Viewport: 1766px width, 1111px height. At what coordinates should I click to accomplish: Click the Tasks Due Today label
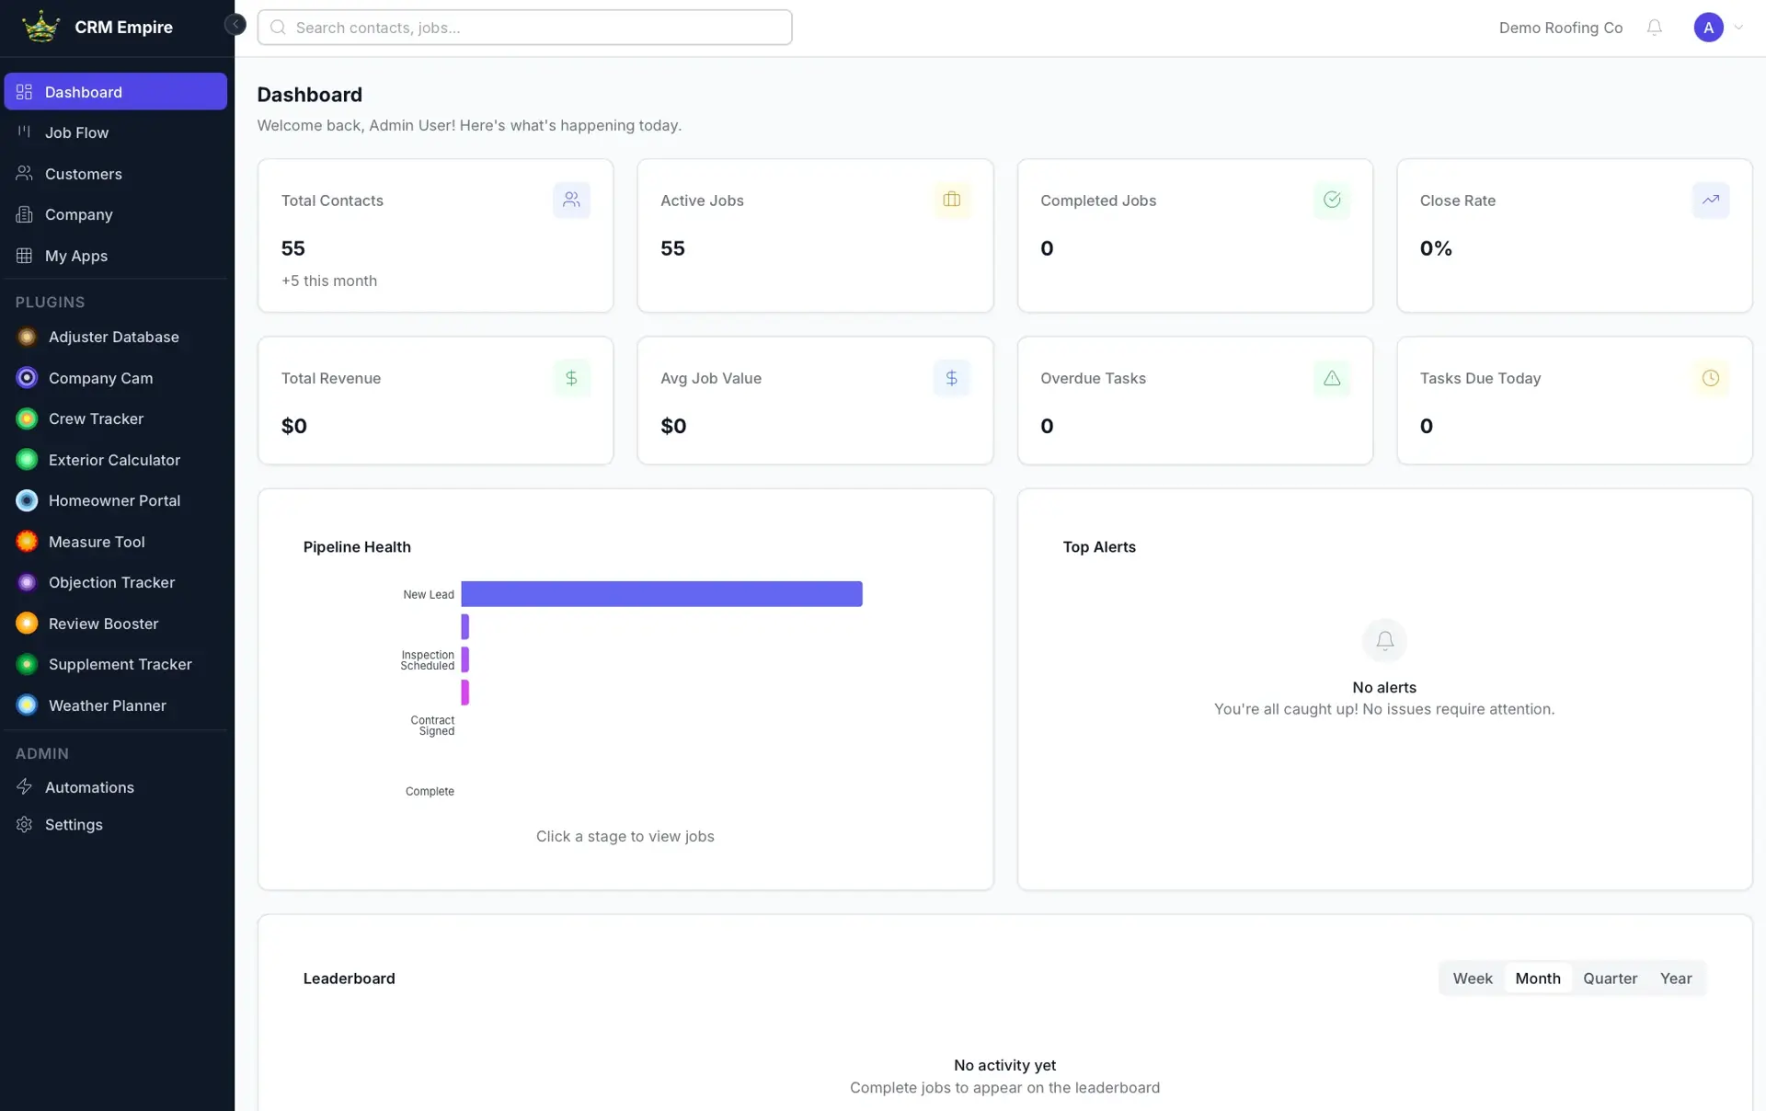point(1479,378)
